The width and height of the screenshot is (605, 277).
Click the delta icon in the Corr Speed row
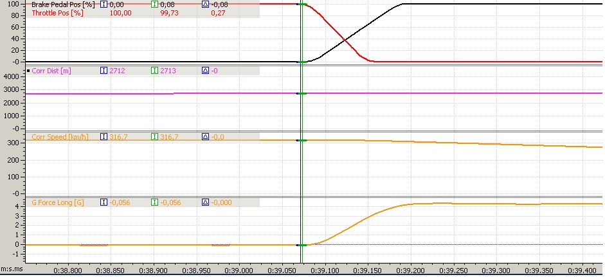pos(204,136)
